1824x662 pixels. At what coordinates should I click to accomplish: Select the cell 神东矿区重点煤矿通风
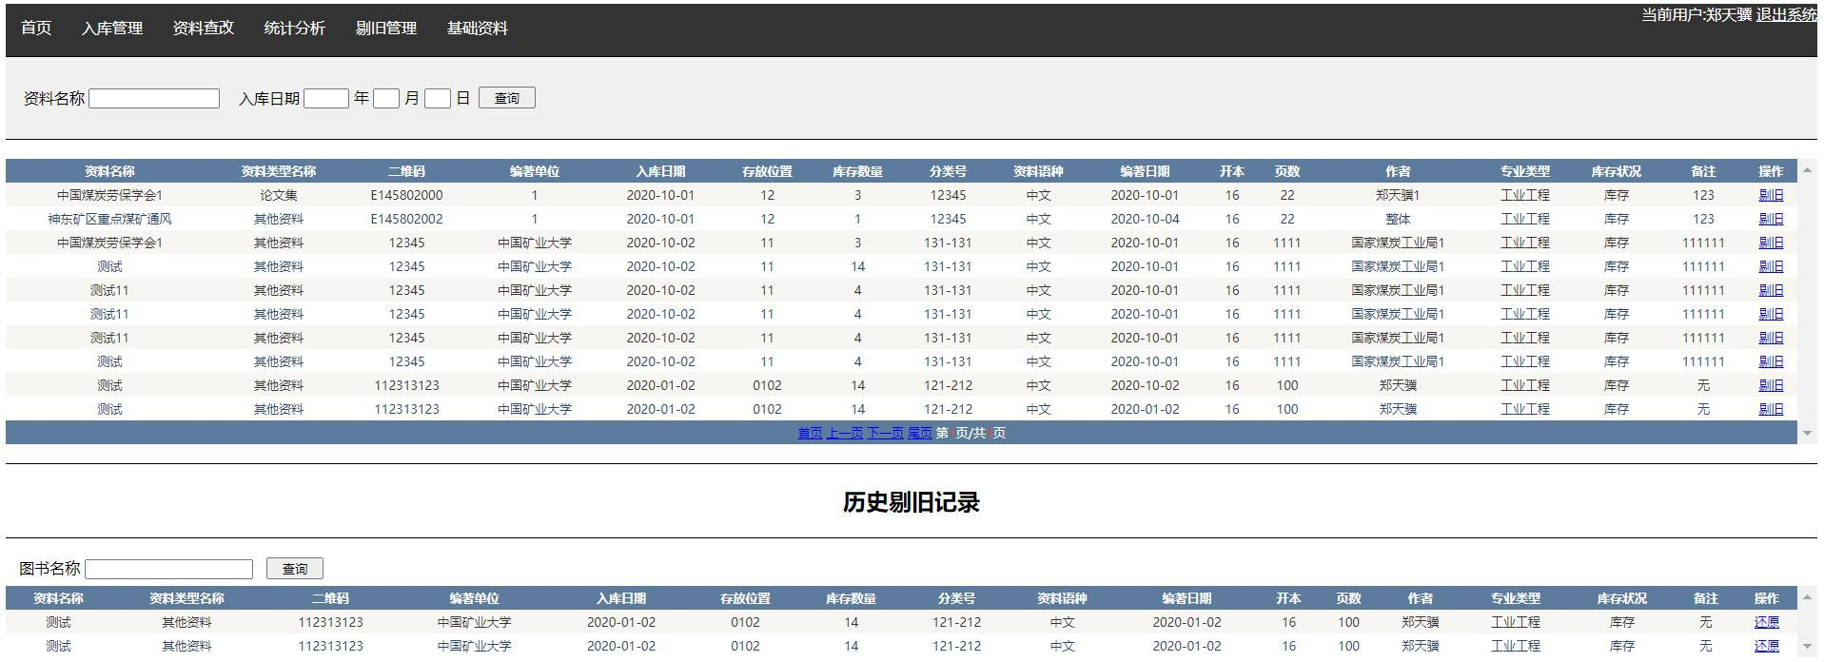110,219
